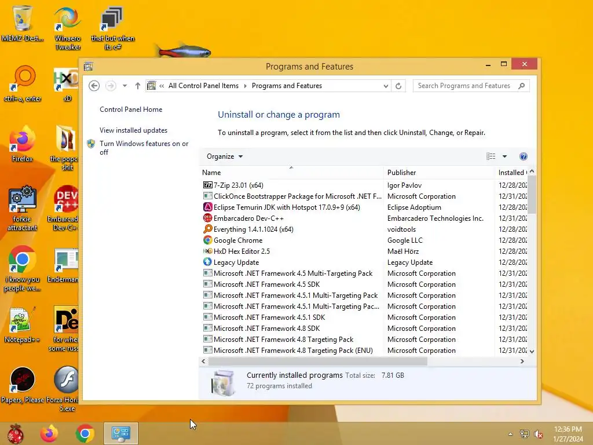This screenshot has width=593, height=445.
Task: Click the 'ctrl+a, enter' desktop icon
Action: [23, 83]
